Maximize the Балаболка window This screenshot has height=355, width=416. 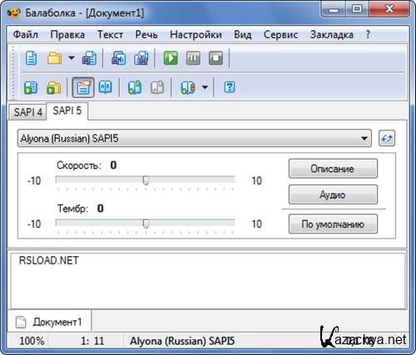357,9
